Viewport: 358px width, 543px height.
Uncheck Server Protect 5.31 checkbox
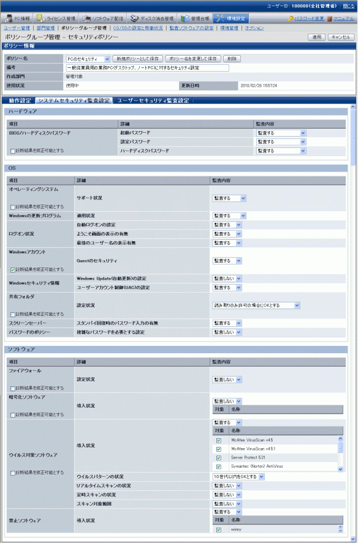219,458
